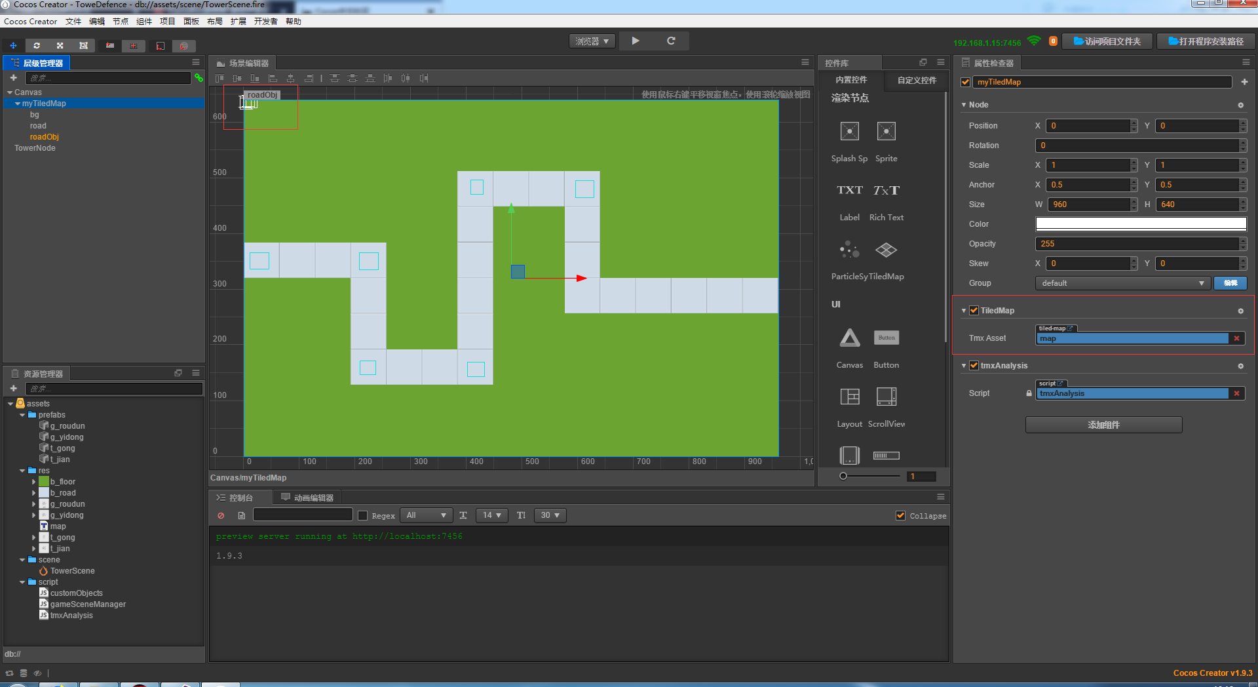Select the scale transform tool
The width and height of the screenshot is (1258, 687).
point(60,46)
